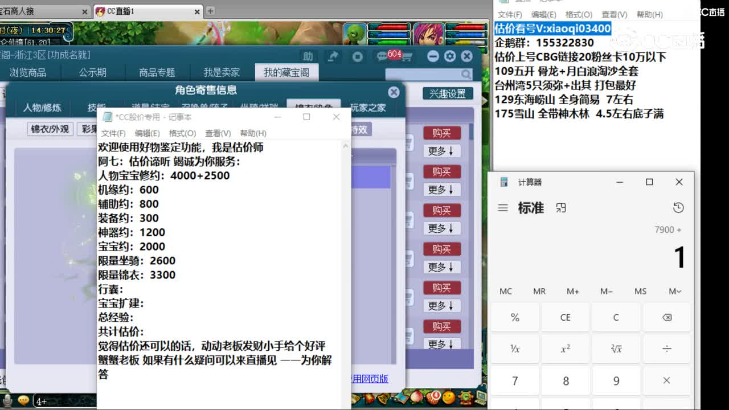729x410 pixels.
Task: Open the calculator navigation hamburger menu
Action: [502, 208]
